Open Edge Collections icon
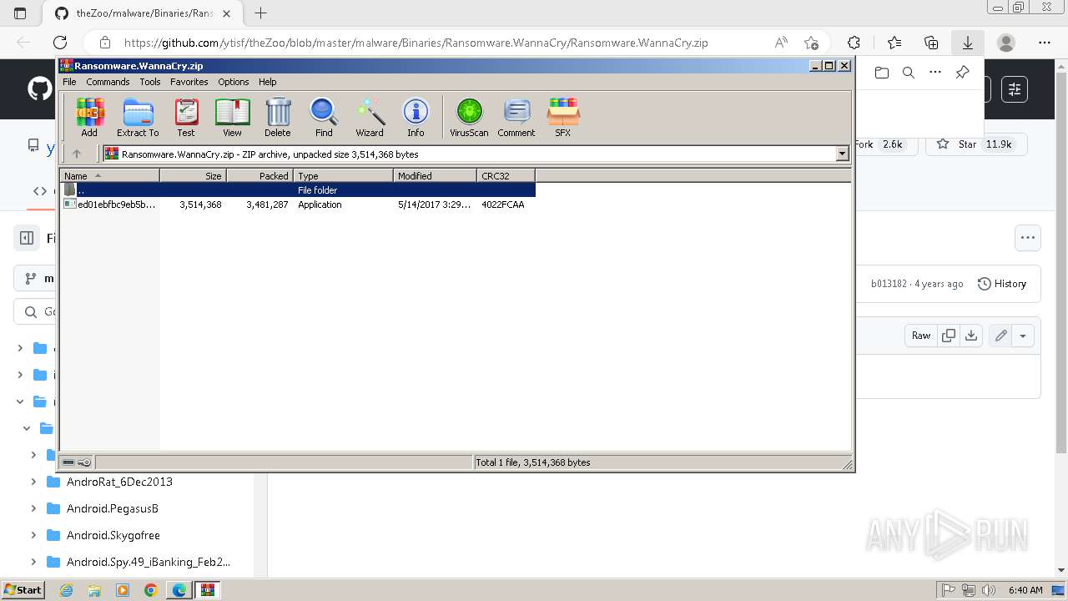Screen dimensions: 1068x601 tap(931, 43)
